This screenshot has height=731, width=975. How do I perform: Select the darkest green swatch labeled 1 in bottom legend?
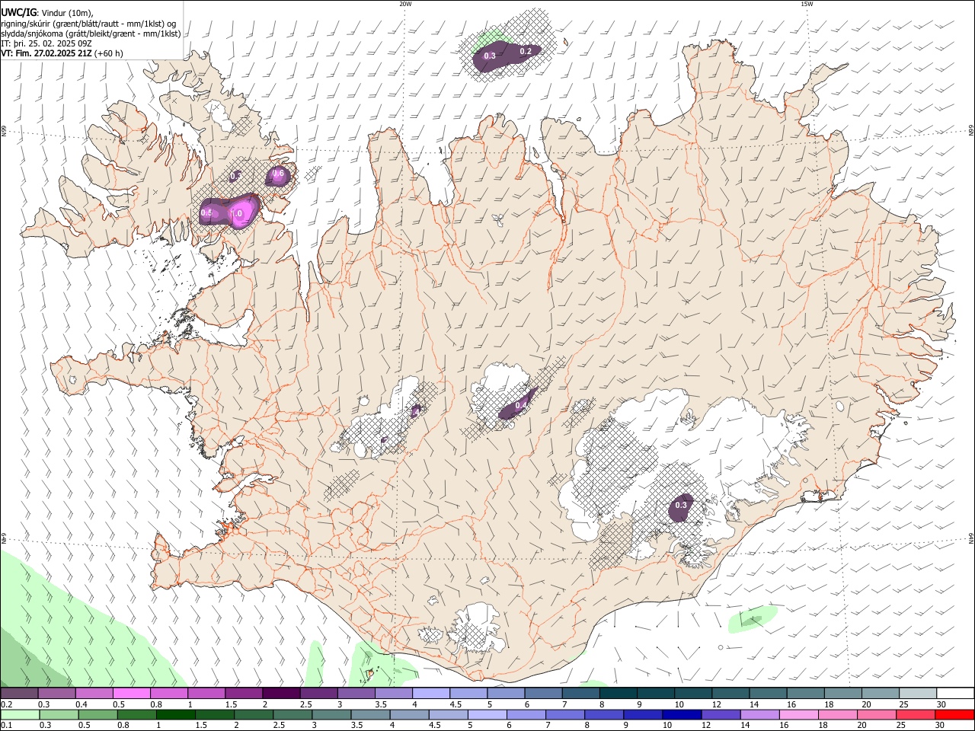(x=175, y=715)
